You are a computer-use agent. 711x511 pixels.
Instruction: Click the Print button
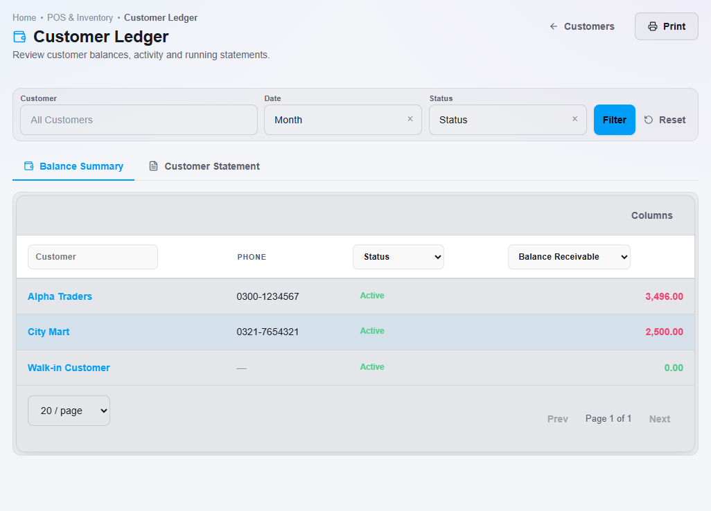(666, 26)
